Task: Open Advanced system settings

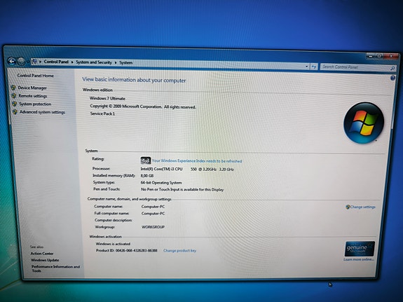Action: [43, 112]
